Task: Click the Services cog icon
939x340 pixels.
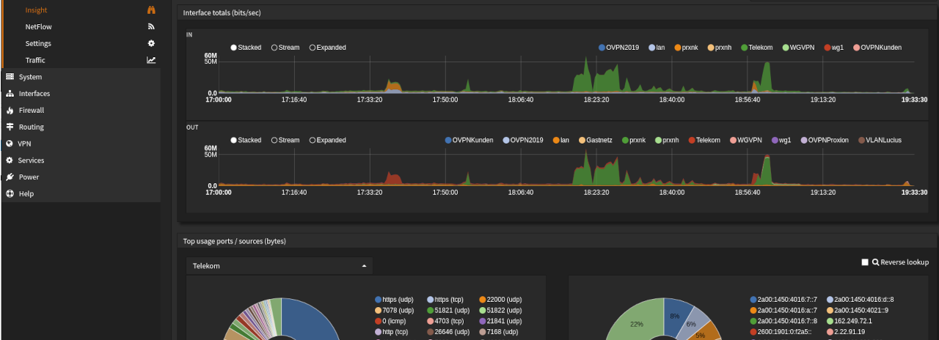Action: pos(10,160)
